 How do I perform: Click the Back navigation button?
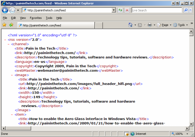click(5, 10)
